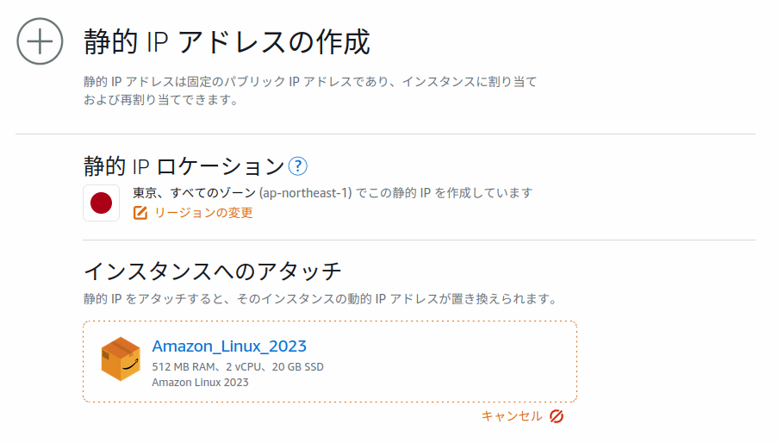The image size is (778, 443).
Task: Click the 512 MB RAM, 2 vCPU specs text
Action: pos(238,367)
